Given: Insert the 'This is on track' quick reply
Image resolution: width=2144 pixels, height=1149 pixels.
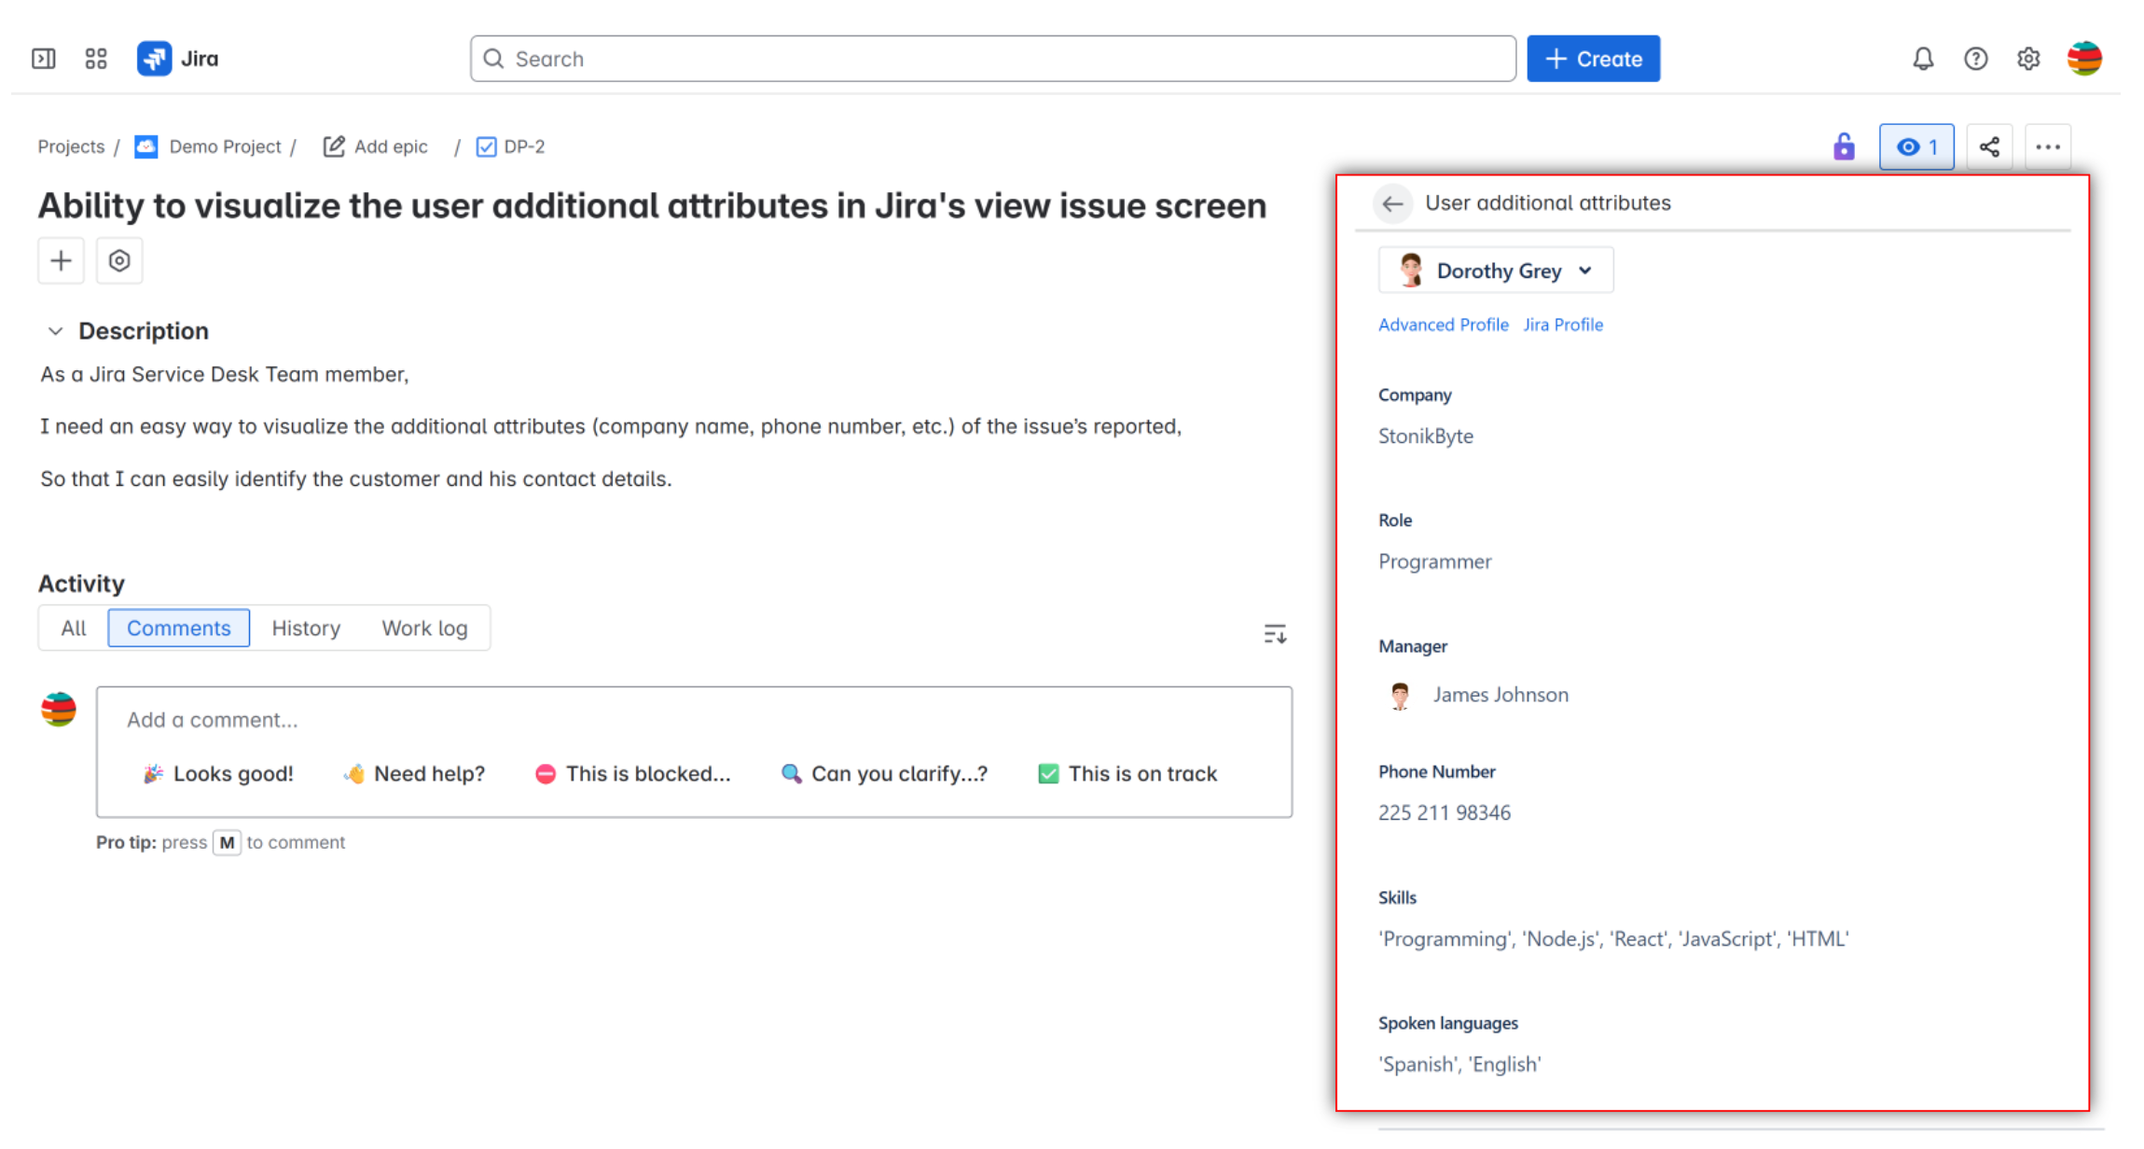Looking at the screenshot, I should (x=1127, y=773).
